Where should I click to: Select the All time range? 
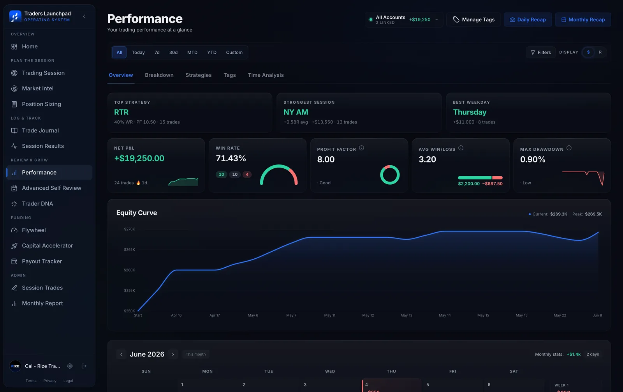click(119, 52)
